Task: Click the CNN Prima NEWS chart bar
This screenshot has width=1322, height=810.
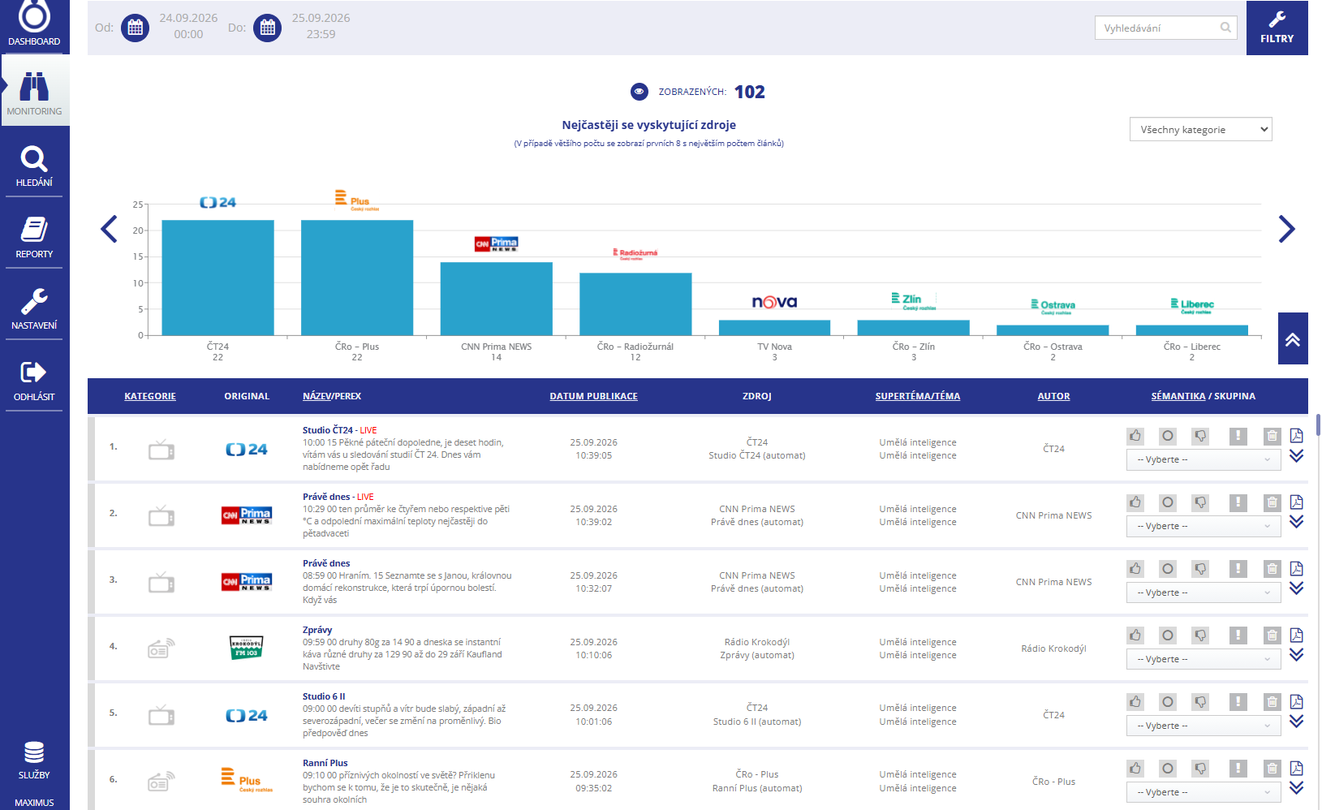Action: click(496, 299)
